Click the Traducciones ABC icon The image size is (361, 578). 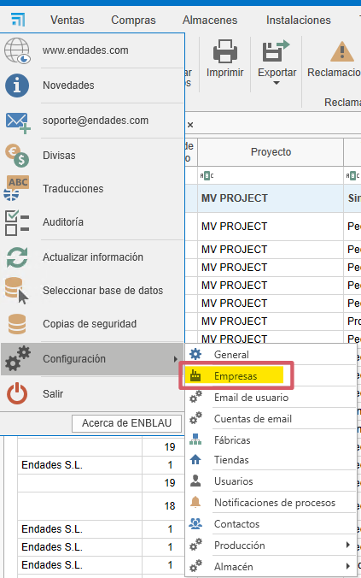coord(16,188)
